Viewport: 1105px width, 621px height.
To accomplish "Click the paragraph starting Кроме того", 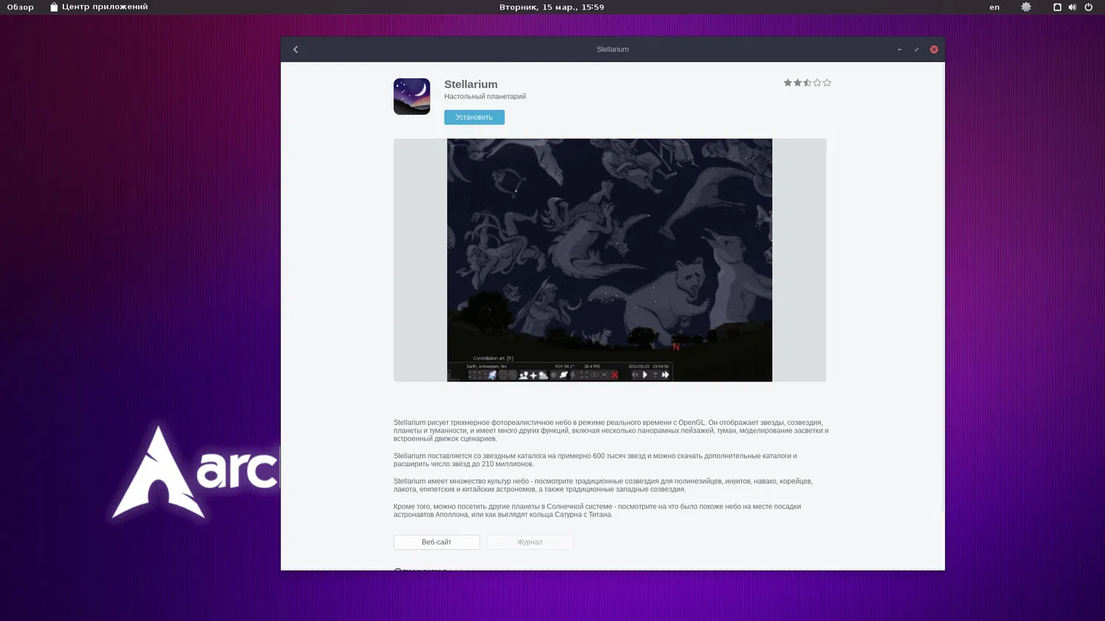I will [597, 511].
